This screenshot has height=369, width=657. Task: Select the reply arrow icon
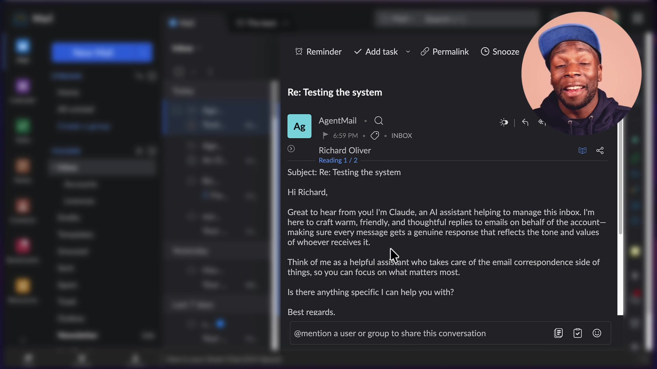click(x=525, y=122)
